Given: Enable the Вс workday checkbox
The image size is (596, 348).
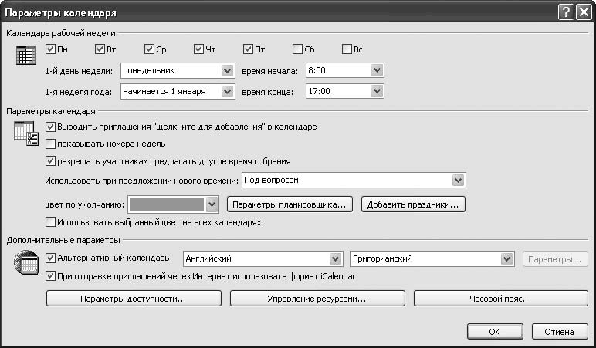Looking at the screenshot, I should 347,49.
